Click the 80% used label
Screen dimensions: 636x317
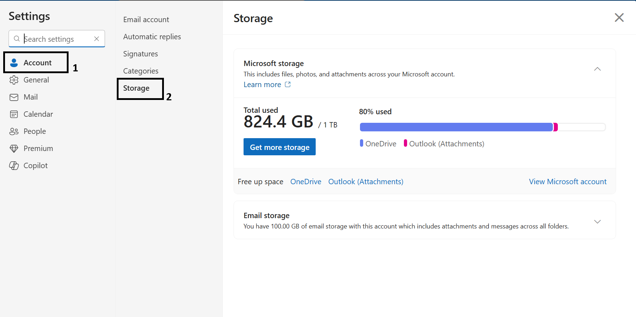tap(375, 112)
